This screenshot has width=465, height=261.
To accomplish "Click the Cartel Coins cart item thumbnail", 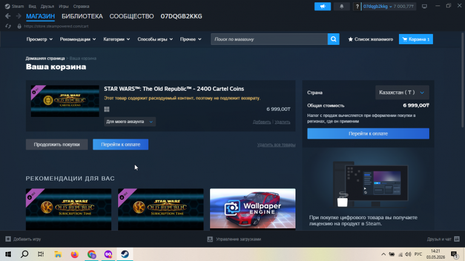I will click(65, 101).
